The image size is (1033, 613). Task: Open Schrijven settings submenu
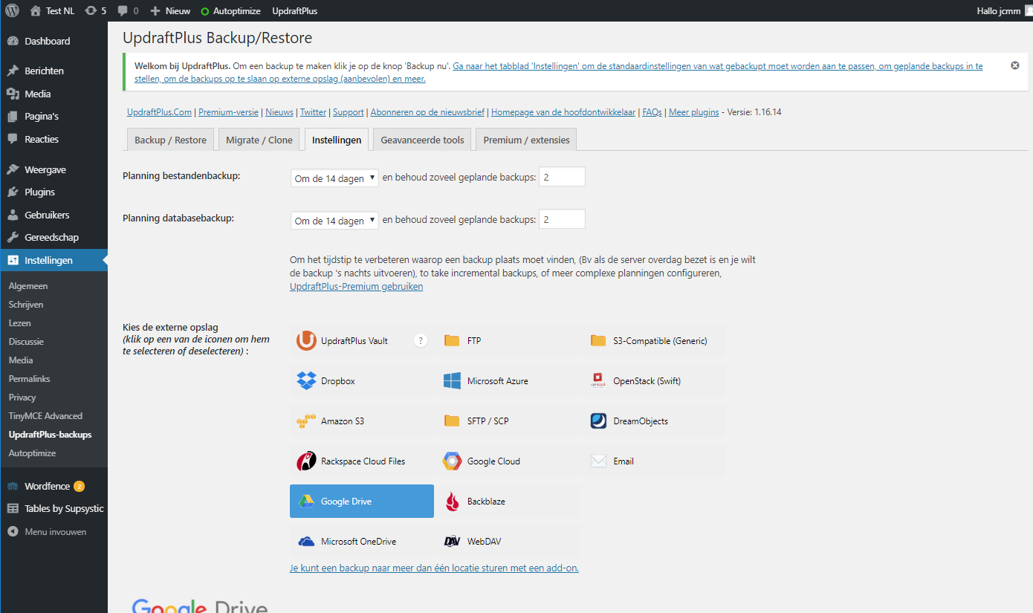[26, 305]
